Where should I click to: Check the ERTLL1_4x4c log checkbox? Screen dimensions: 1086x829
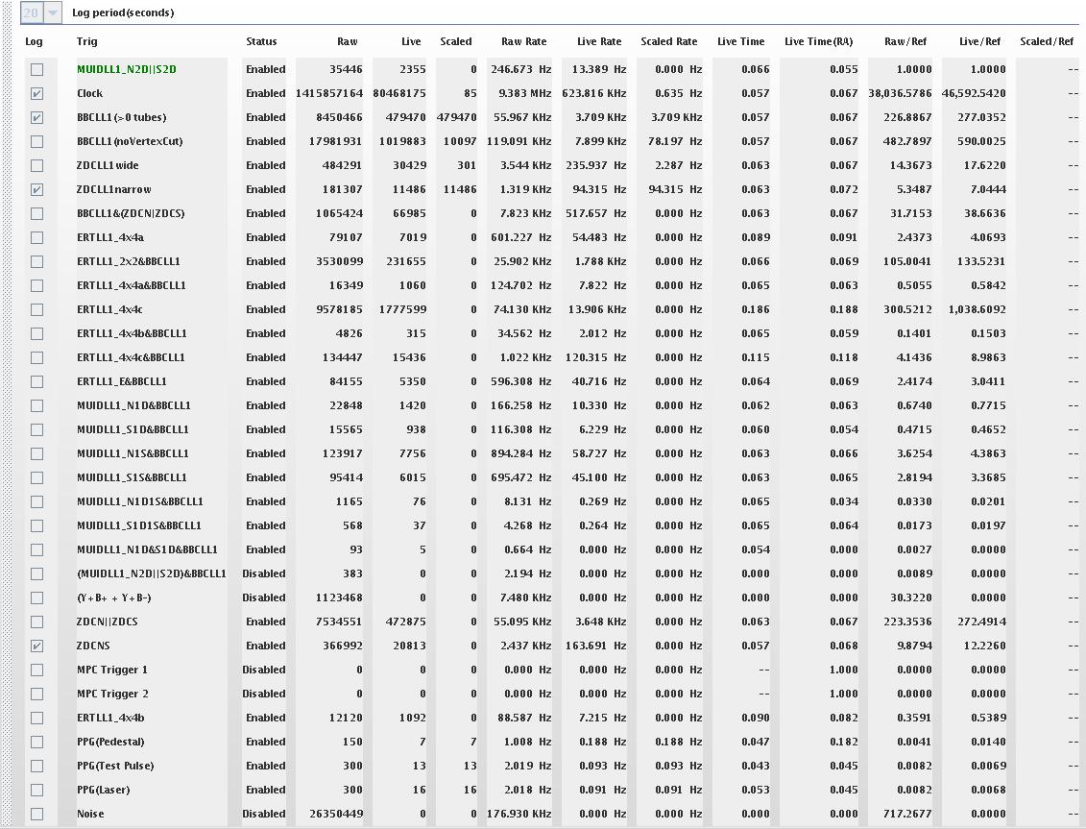click(36, 310)
